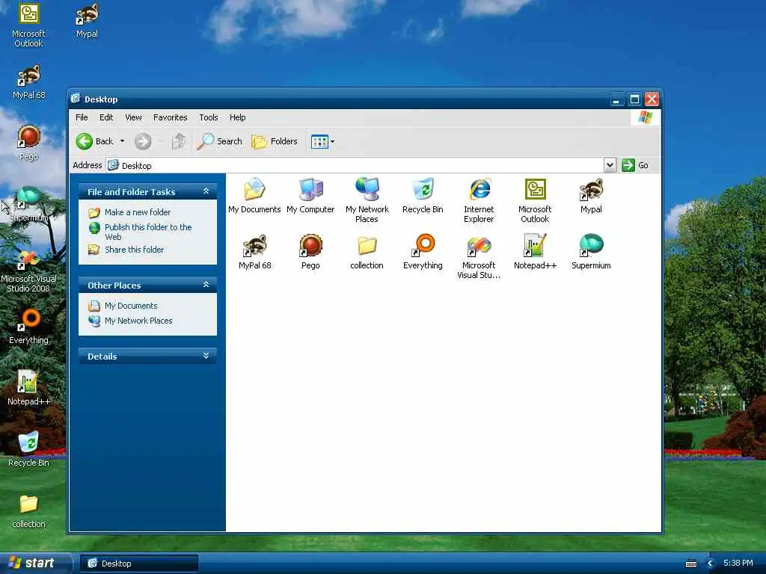Open the Edit menu
766x574 pixels.
pyautogui.click(x=106, y=117)
